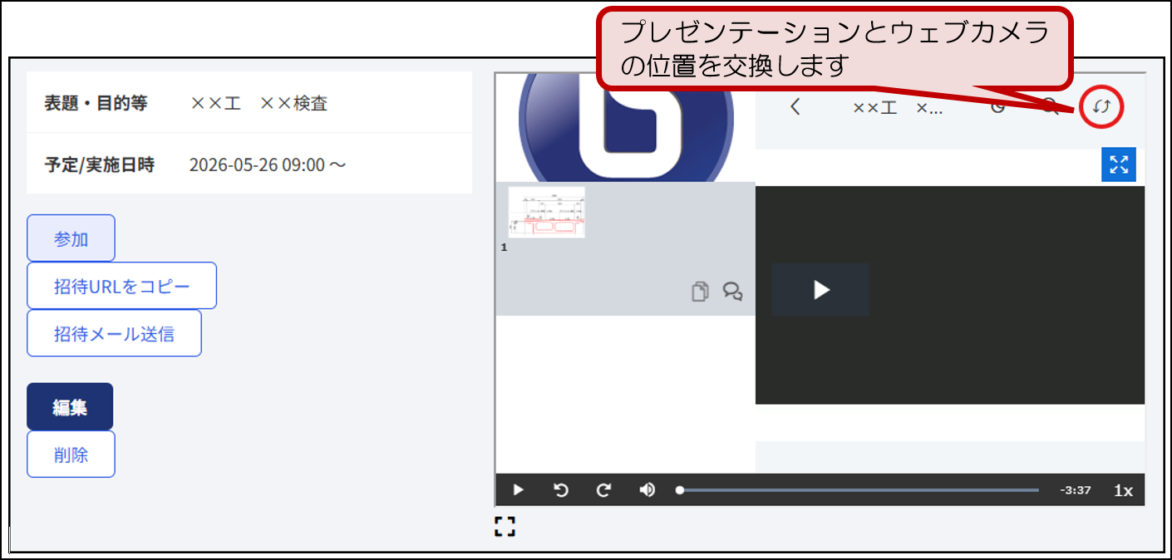Seek on the playback progress bar
This screenshot has height=560, width=1172.
tap(858, 490)
